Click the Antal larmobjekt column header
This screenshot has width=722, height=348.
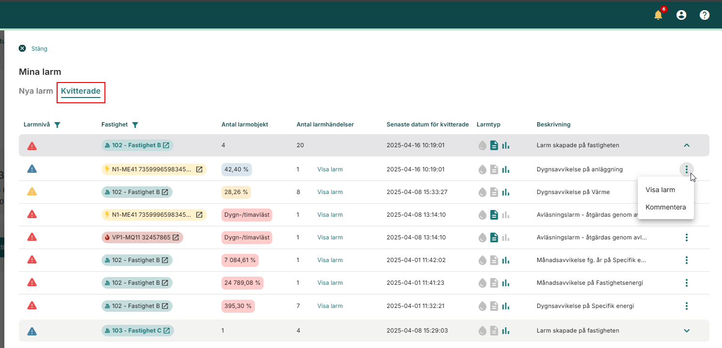coord(245,125)
